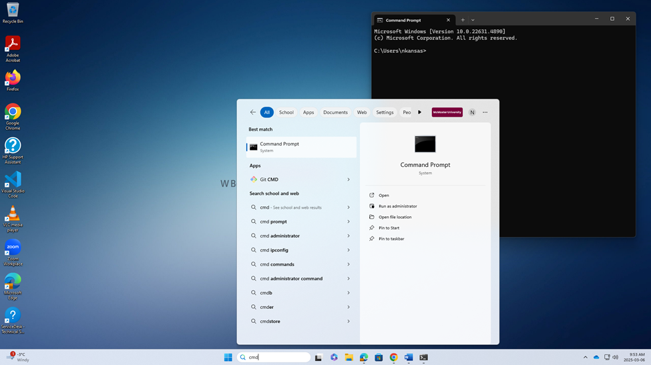Click the McMaster University account badge
Viewport: 651px width, 365px height.
pos(447,113)
